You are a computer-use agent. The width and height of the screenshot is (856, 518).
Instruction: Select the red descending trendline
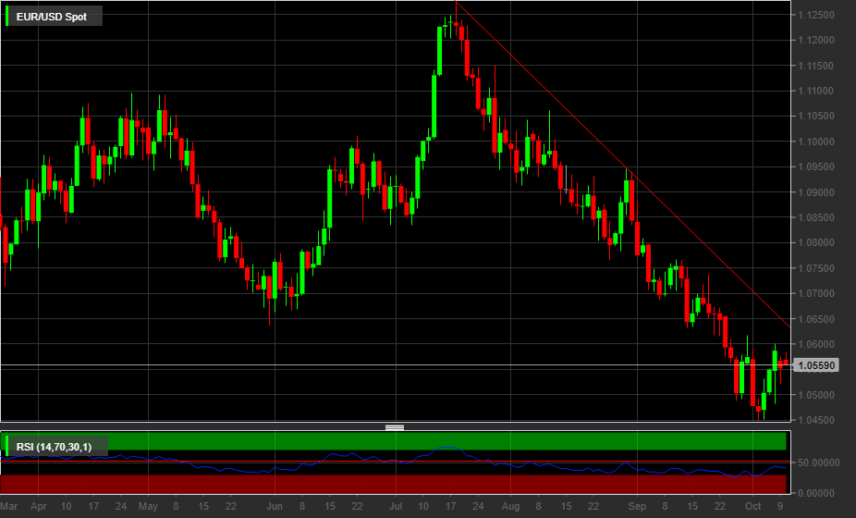pos(622,164)
